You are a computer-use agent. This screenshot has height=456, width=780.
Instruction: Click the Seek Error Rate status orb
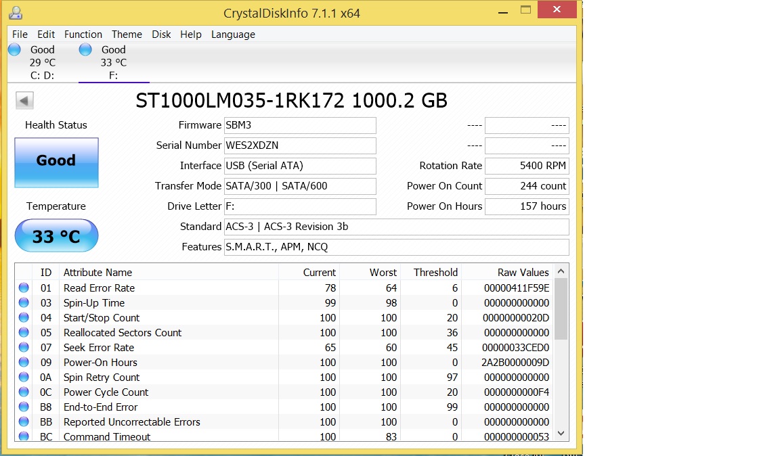(x=24, y=348)
